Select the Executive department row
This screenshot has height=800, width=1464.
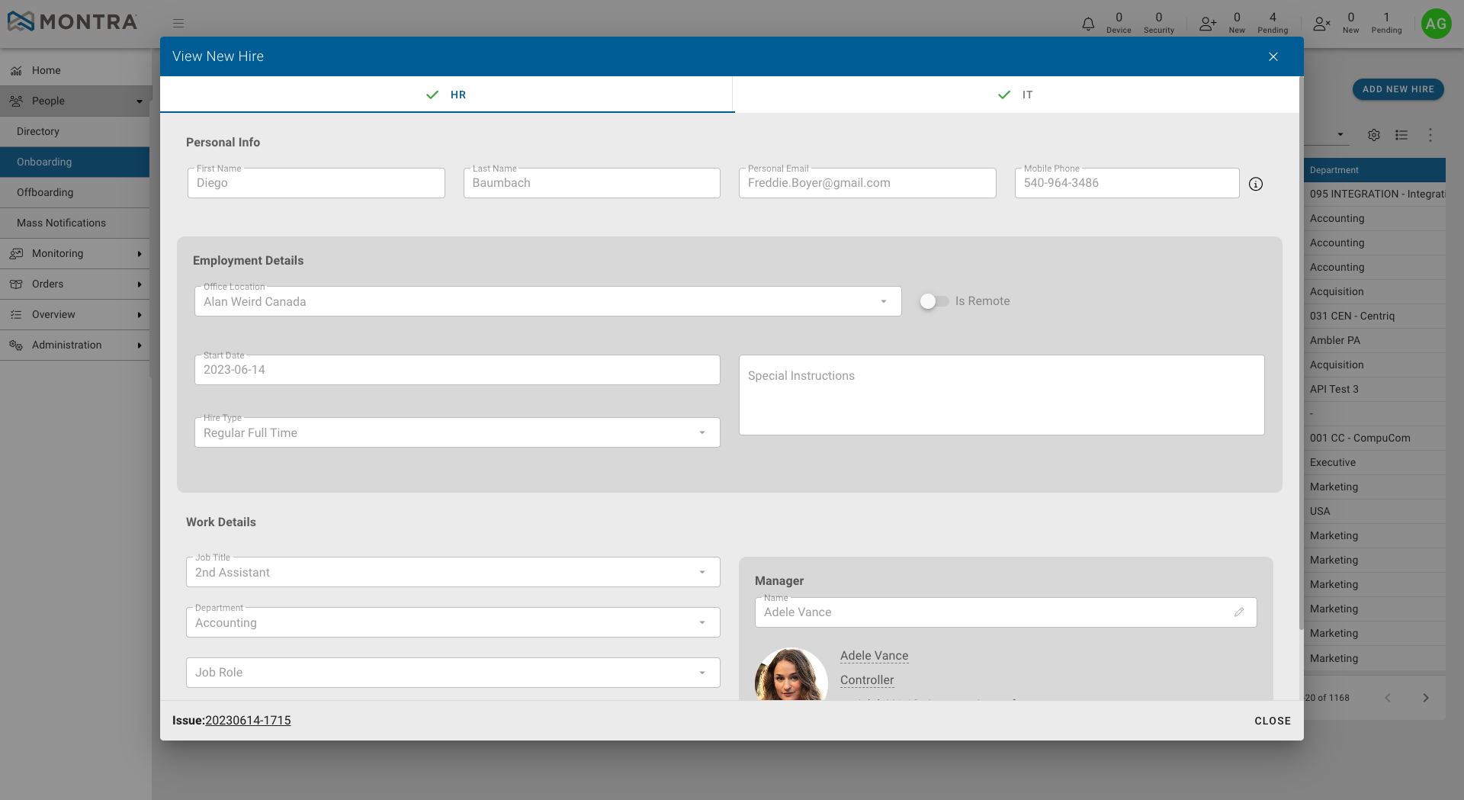coord(1375,462)
